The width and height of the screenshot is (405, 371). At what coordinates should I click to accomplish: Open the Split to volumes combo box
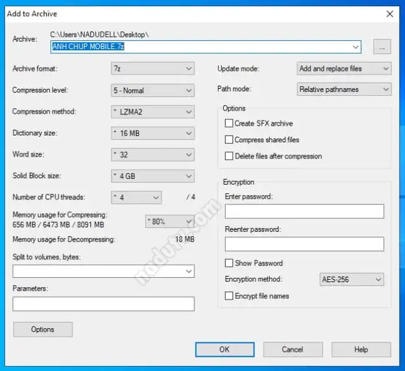[x=103, y=271]
